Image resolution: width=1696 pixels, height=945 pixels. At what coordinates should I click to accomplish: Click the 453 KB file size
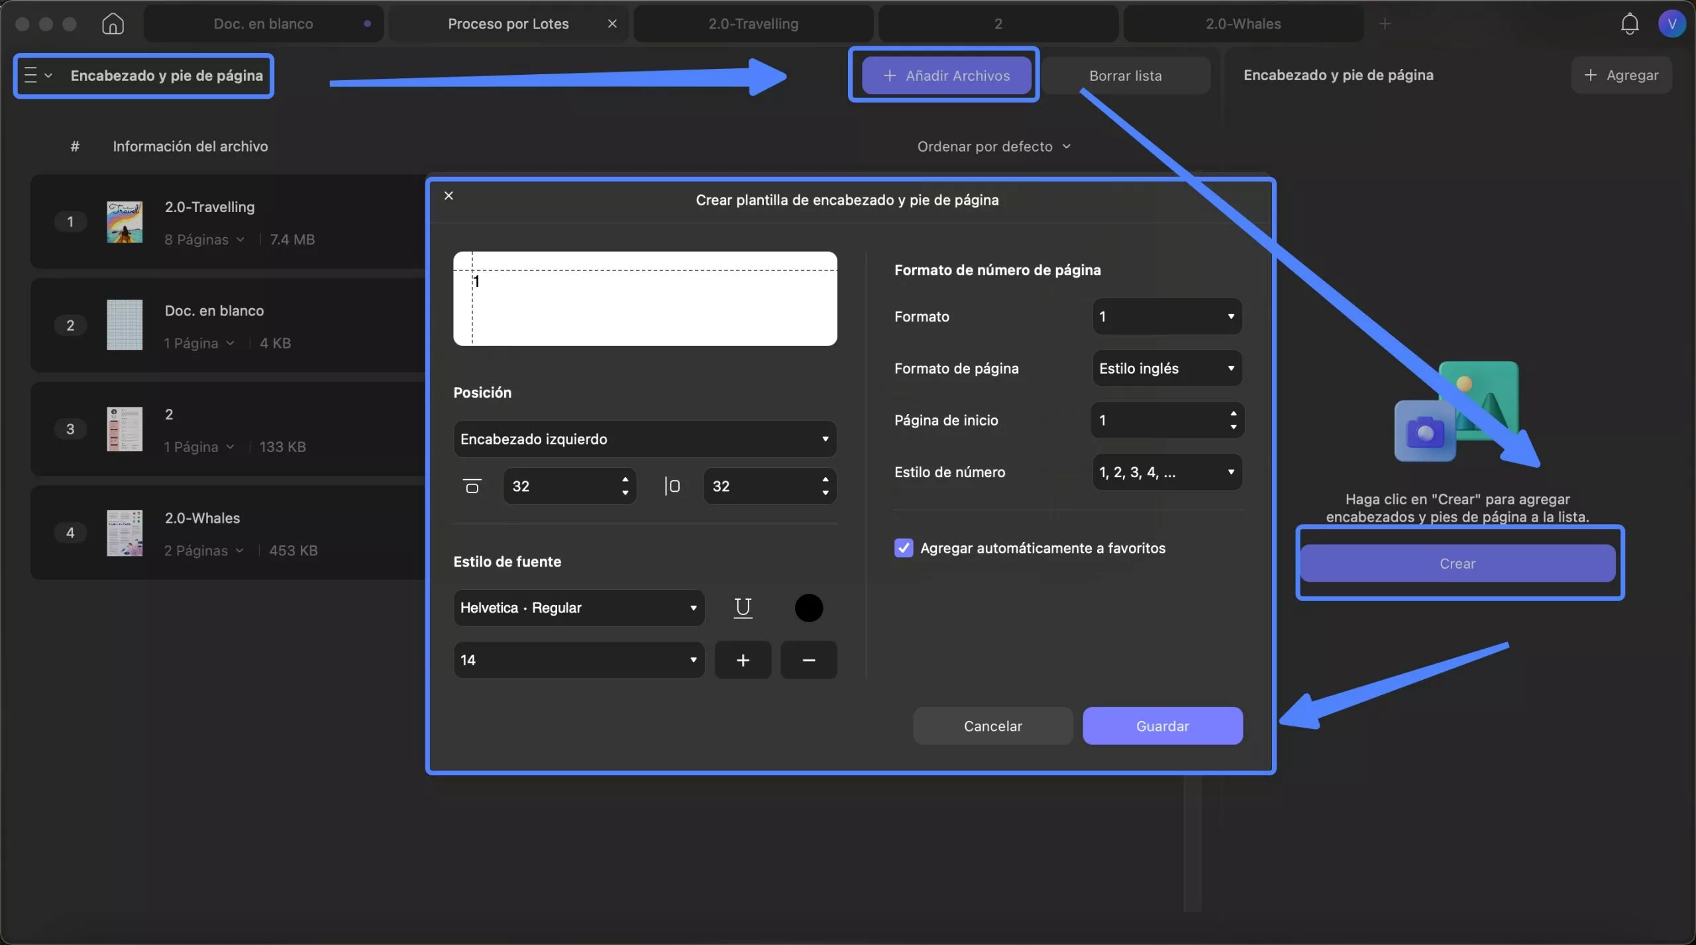click(x=293, y=551)
